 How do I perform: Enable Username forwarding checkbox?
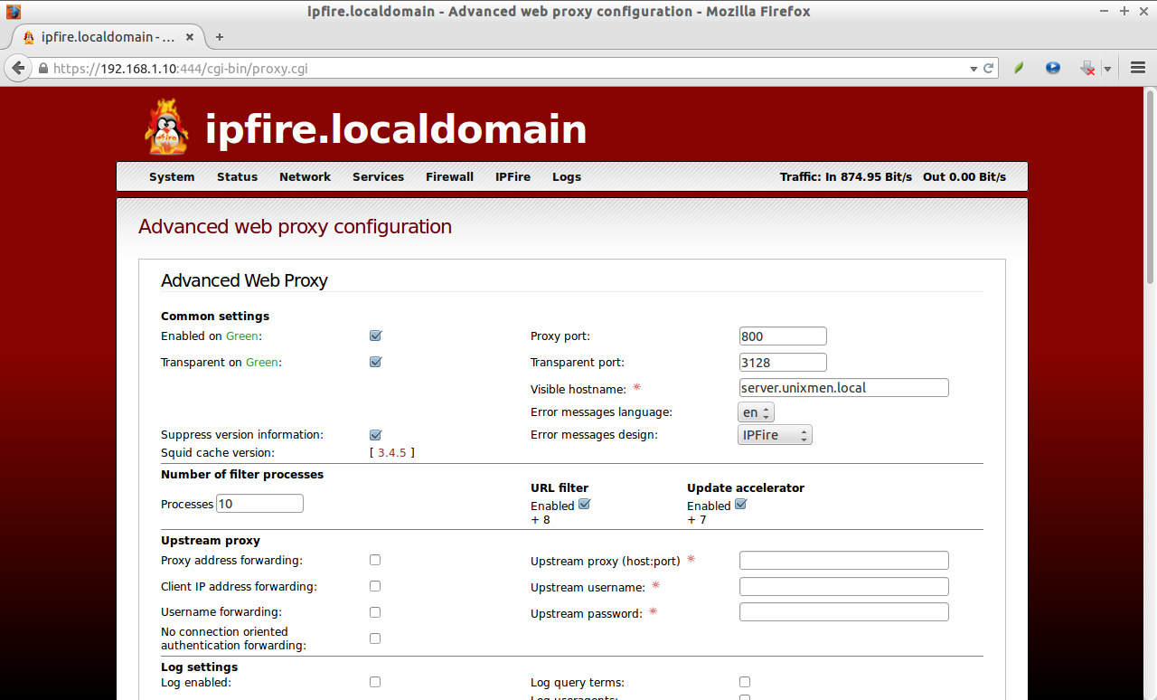tap(375, 612)
